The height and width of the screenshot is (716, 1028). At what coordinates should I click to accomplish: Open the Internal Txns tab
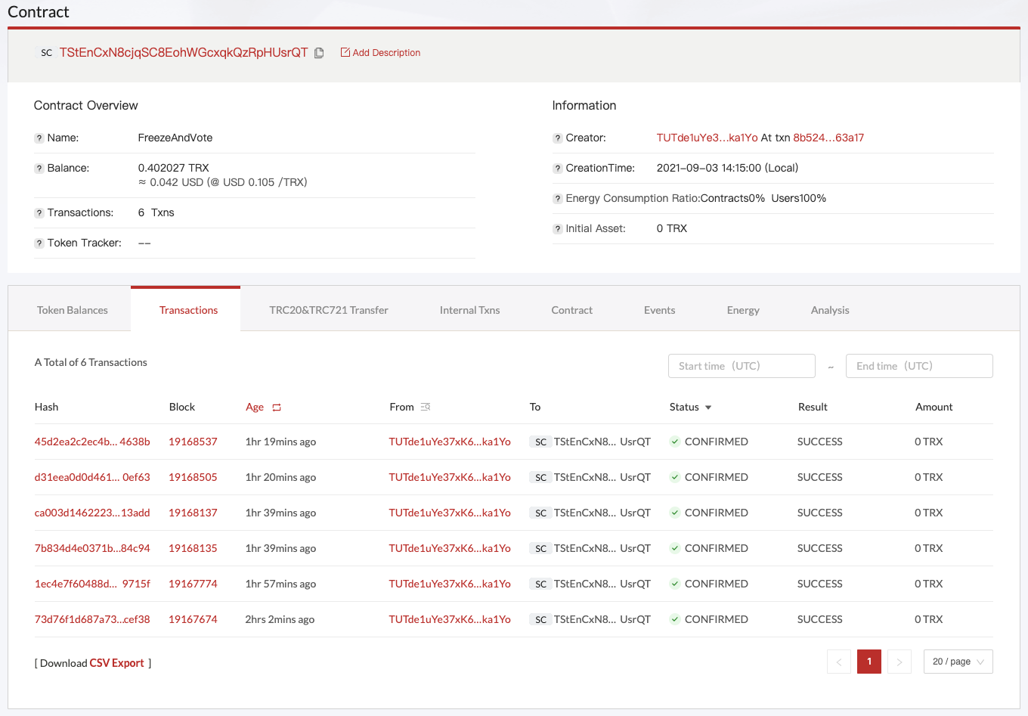tap(469, 309)
